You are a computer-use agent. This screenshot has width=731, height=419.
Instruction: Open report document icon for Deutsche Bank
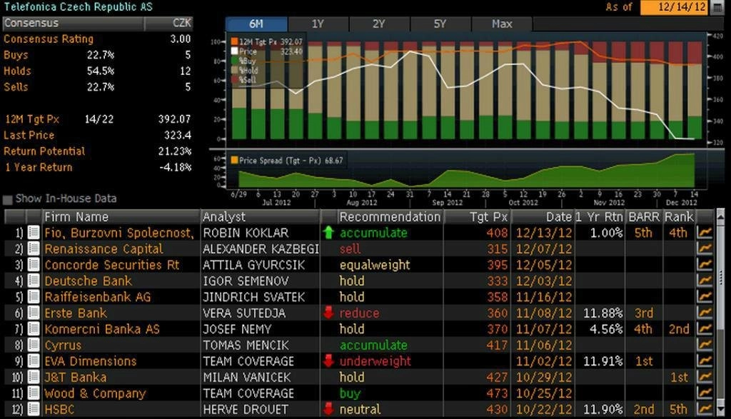click(x=33, y=281)
